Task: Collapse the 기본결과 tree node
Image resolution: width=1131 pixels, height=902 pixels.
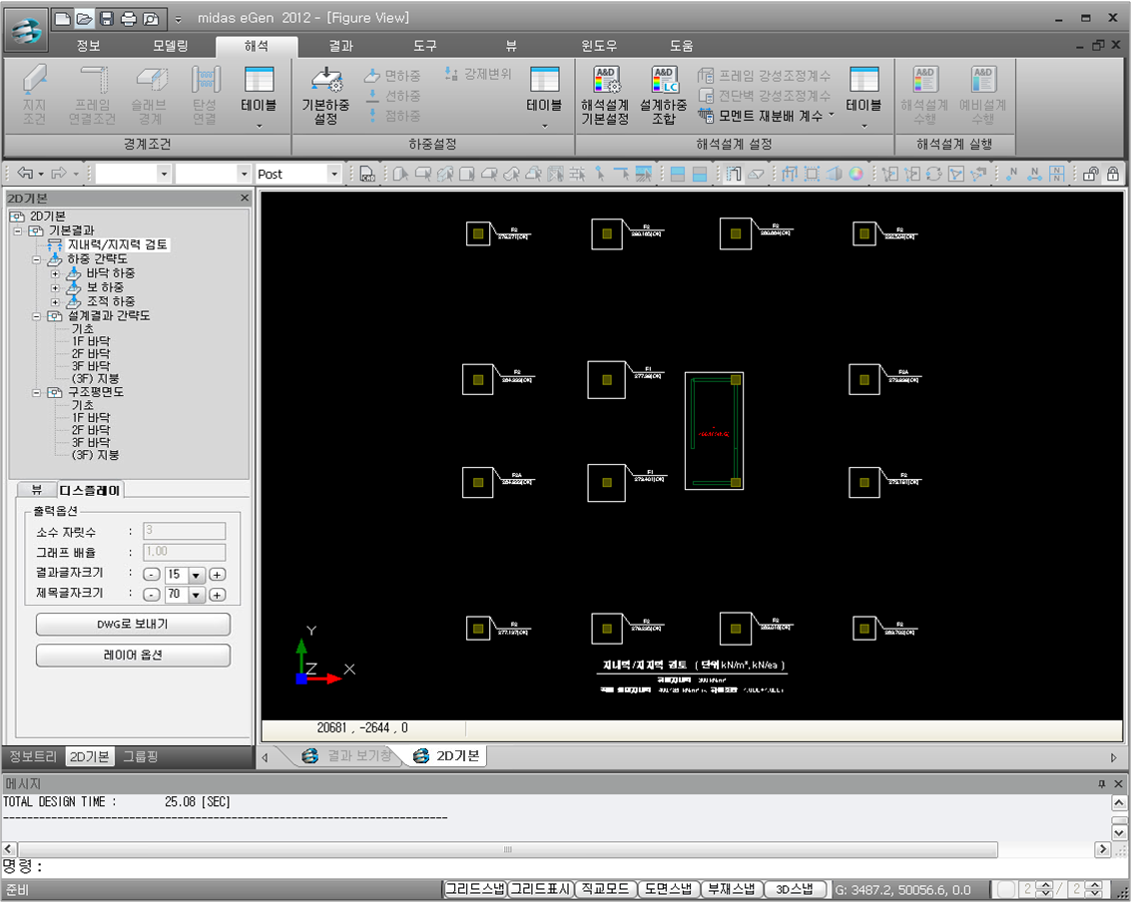Action: (17, 230)
